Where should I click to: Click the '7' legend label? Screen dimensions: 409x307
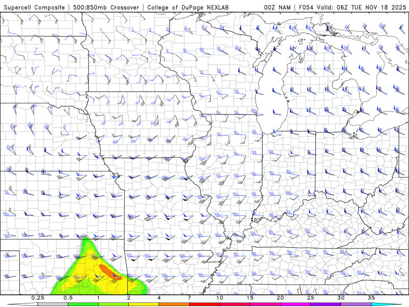point(189,298)
